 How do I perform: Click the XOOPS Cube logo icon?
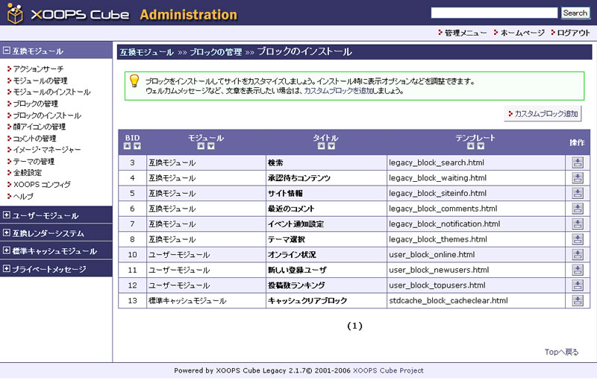[15, 13]
